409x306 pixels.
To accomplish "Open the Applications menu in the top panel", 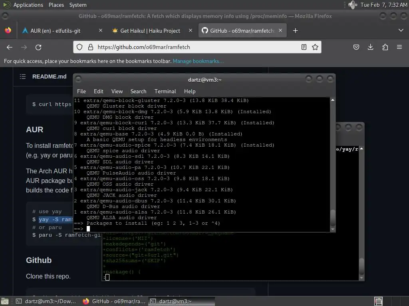I will [28, 5].
